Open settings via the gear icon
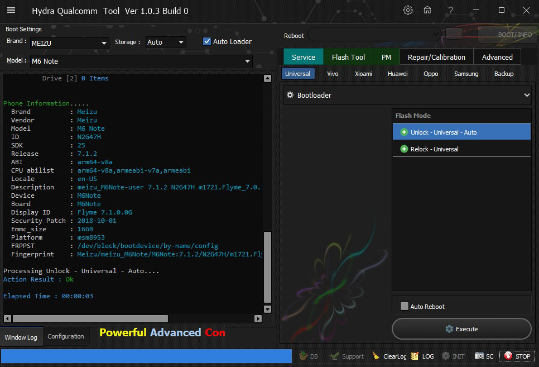 (408, 11)
